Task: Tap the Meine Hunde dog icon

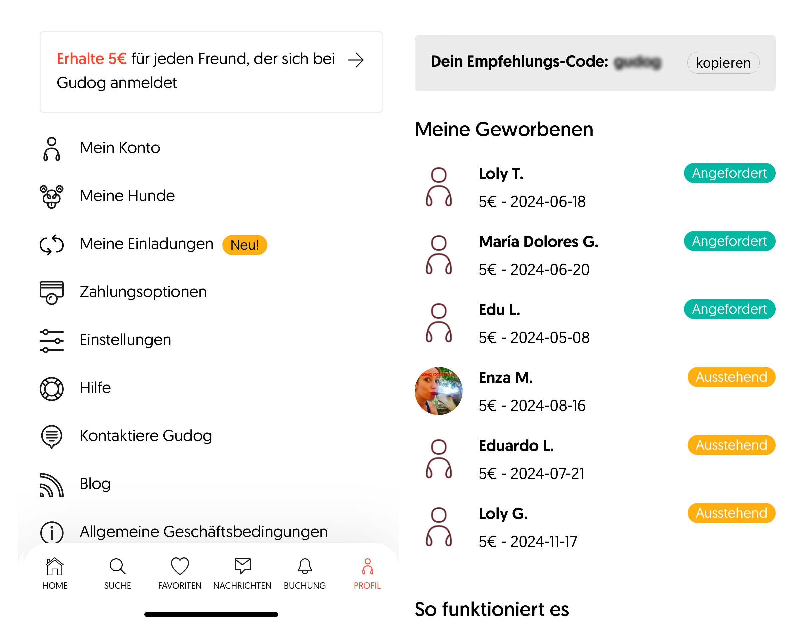Action: (x=51, y=196)
